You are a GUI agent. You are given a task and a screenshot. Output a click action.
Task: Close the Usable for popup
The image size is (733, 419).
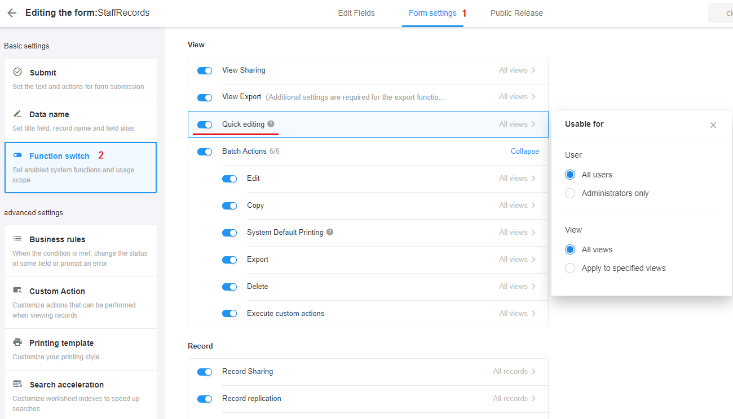[x=713, y=125]
